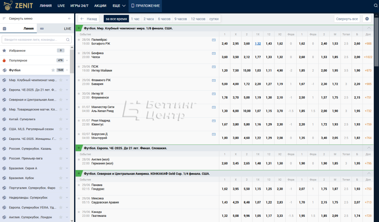Collapse sidebar with left arrow icon
The width and height of the screenshot is (379, 222).
pos(69,18)
